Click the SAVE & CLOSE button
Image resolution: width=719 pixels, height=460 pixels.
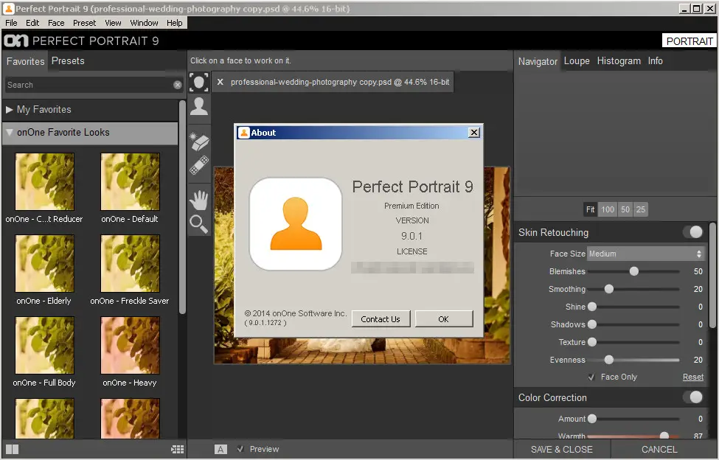click(562, 450)
